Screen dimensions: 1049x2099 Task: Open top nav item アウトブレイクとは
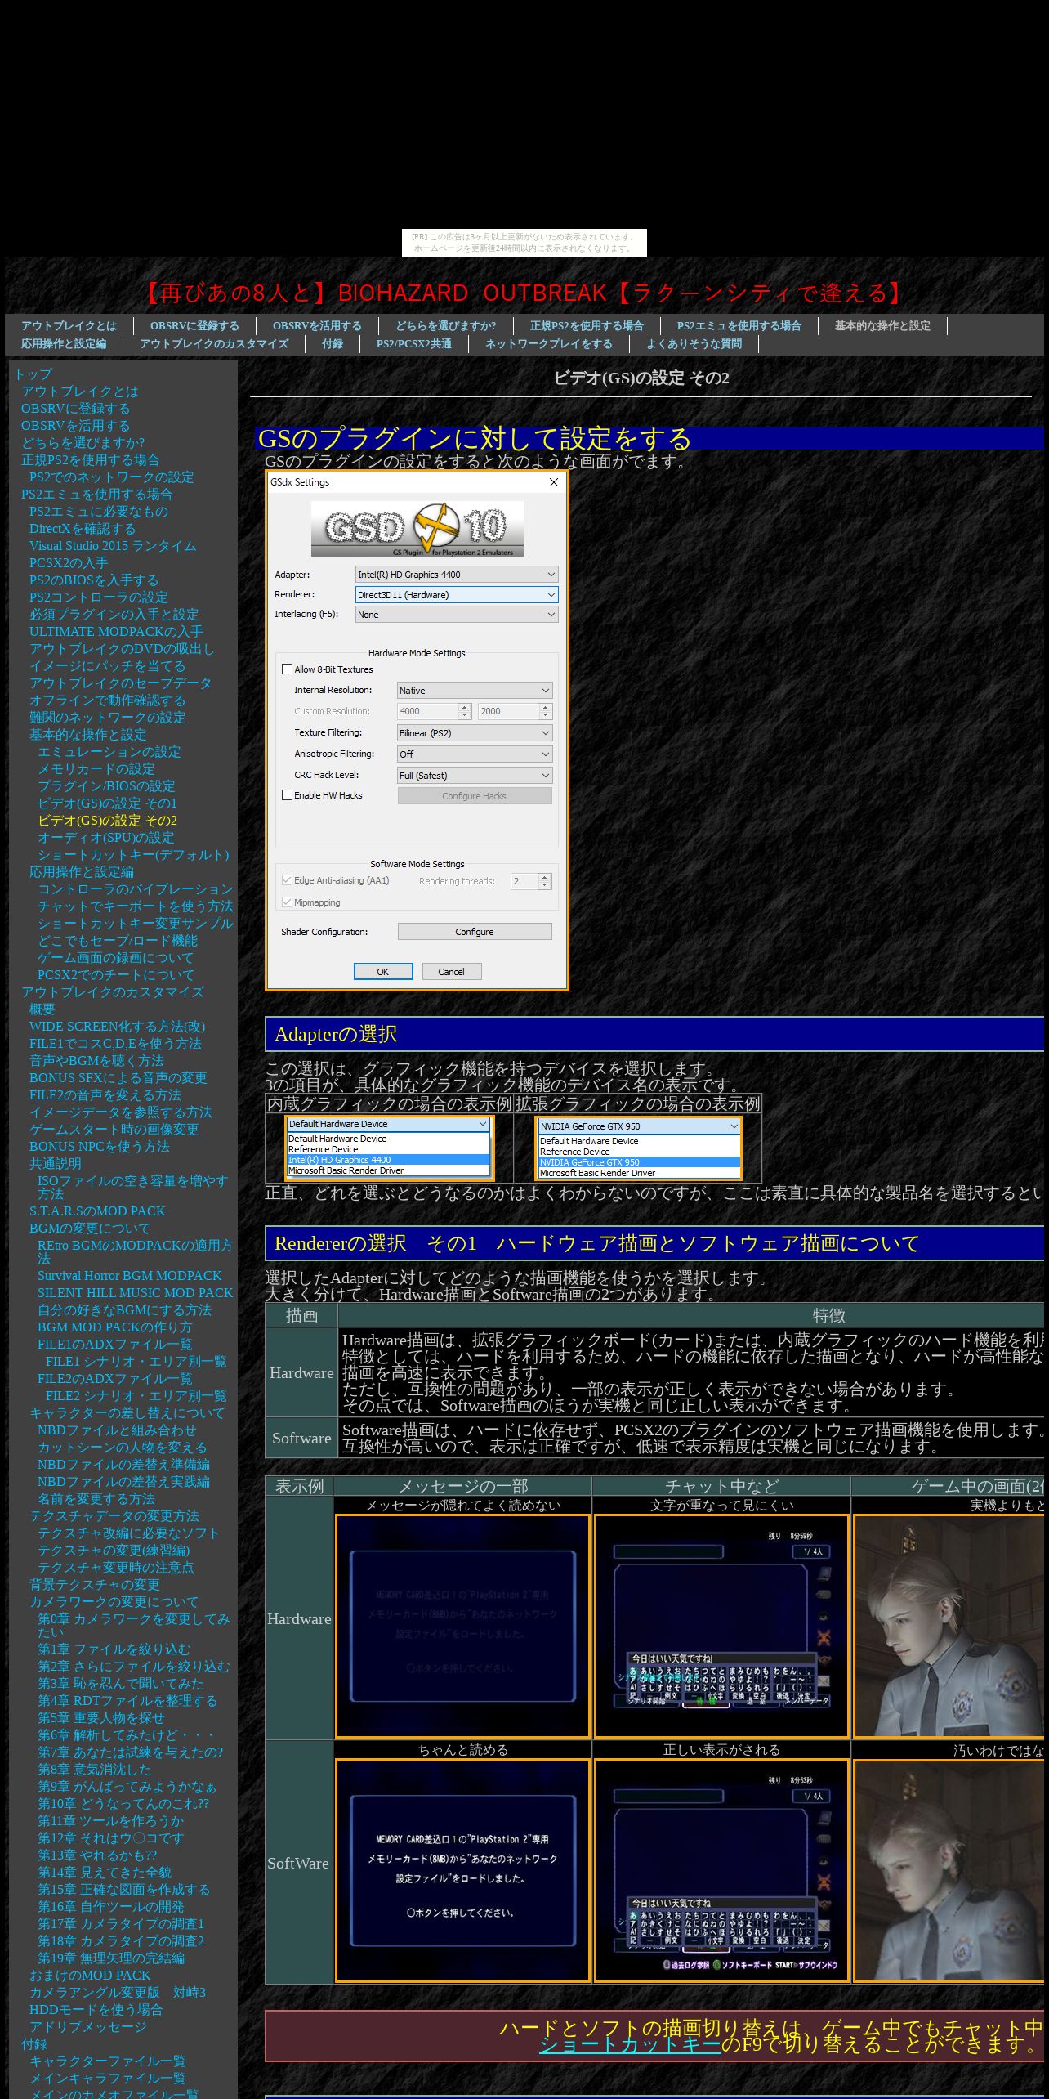pos(69,326)
